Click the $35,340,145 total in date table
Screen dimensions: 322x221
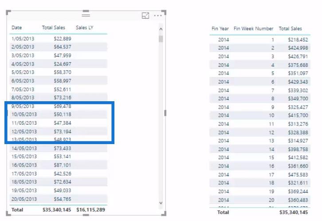click(57, 210)
